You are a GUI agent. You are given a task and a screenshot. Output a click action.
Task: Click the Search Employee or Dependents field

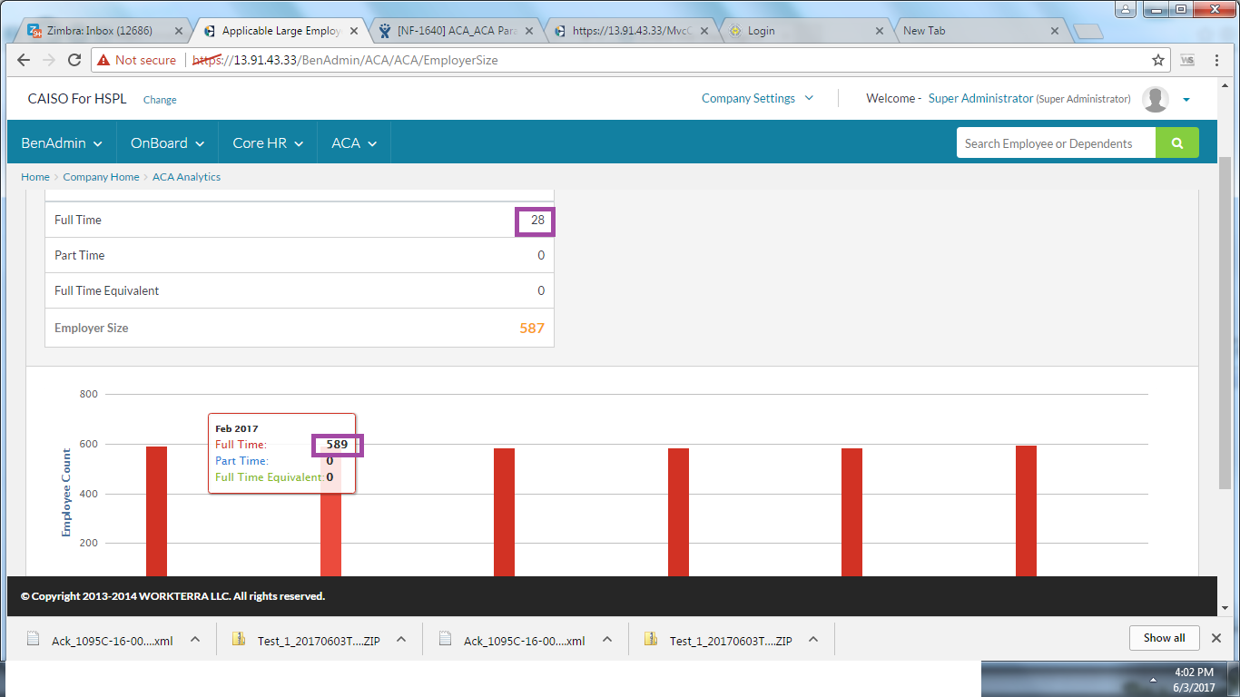pyautogui.click(x=1055, y=143)
